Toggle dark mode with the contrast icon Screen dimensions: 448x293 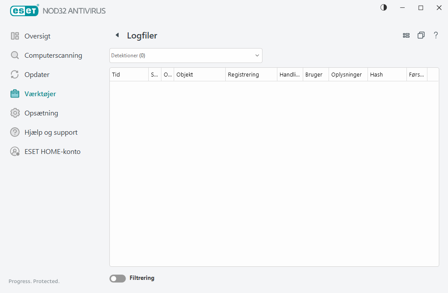point(383,7)
